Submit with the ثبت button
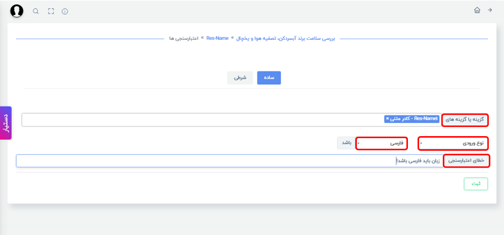The height and width of the screenshot is (235, 504). pos(476,184)
